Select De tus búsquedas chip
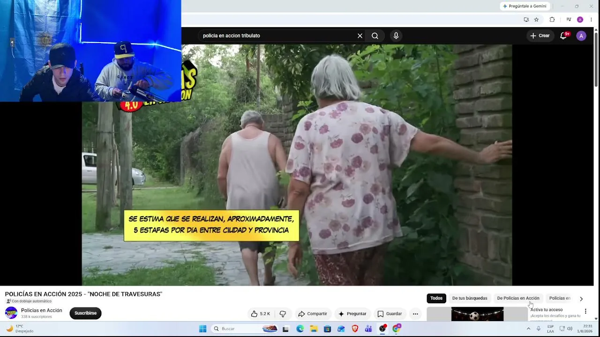The image size is (600, 337). tap(470, 298)
